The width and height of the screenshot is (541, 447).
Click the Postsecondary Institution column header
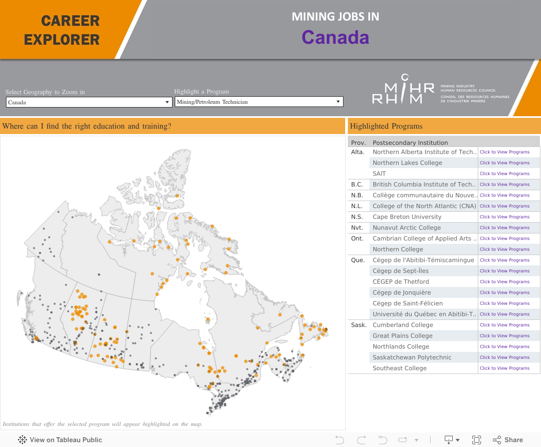[410, 143]
